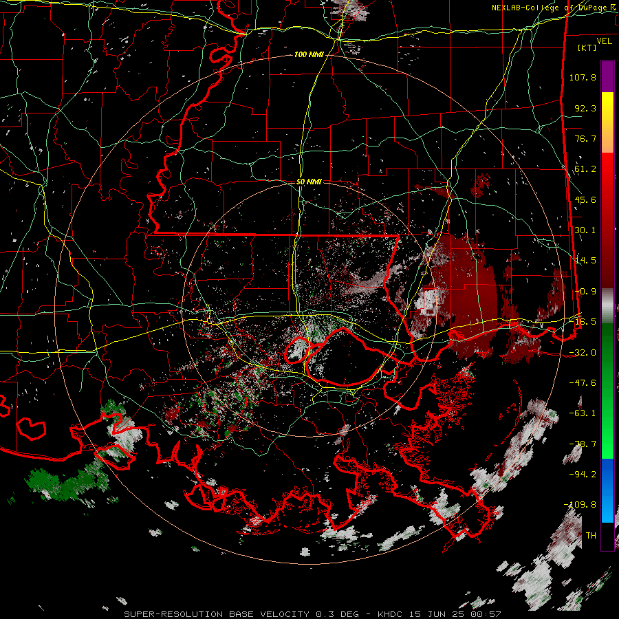Select the 30.1 legend value
Screen dimensions: 619x619
pos(585,230)
